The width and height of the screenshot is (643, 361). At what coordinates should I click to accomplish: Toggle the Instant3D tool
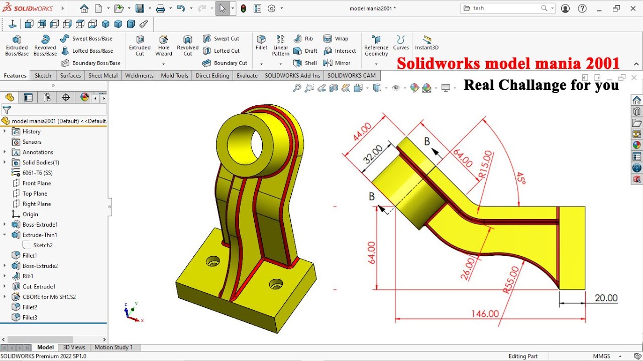tap(427, 43)
